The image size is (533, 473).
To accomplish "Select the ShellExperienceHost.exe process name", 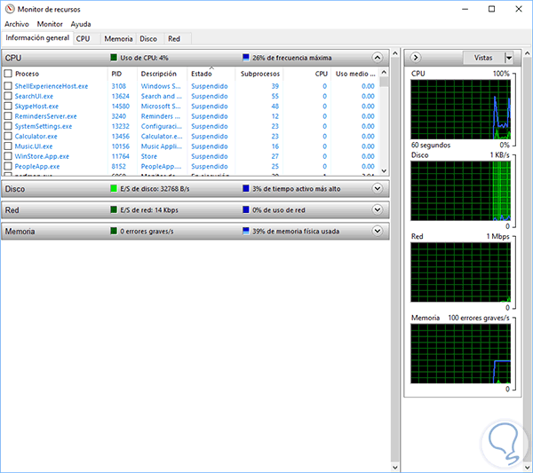I will tap(52, 86).
